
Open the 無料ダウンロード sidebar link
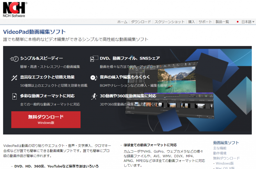[226, 158]
